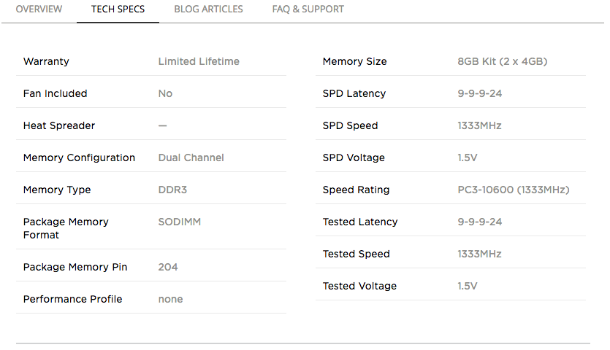The image size is (610, 350).
Task: Switch to the Overview tab
Action: click(39, 9)
